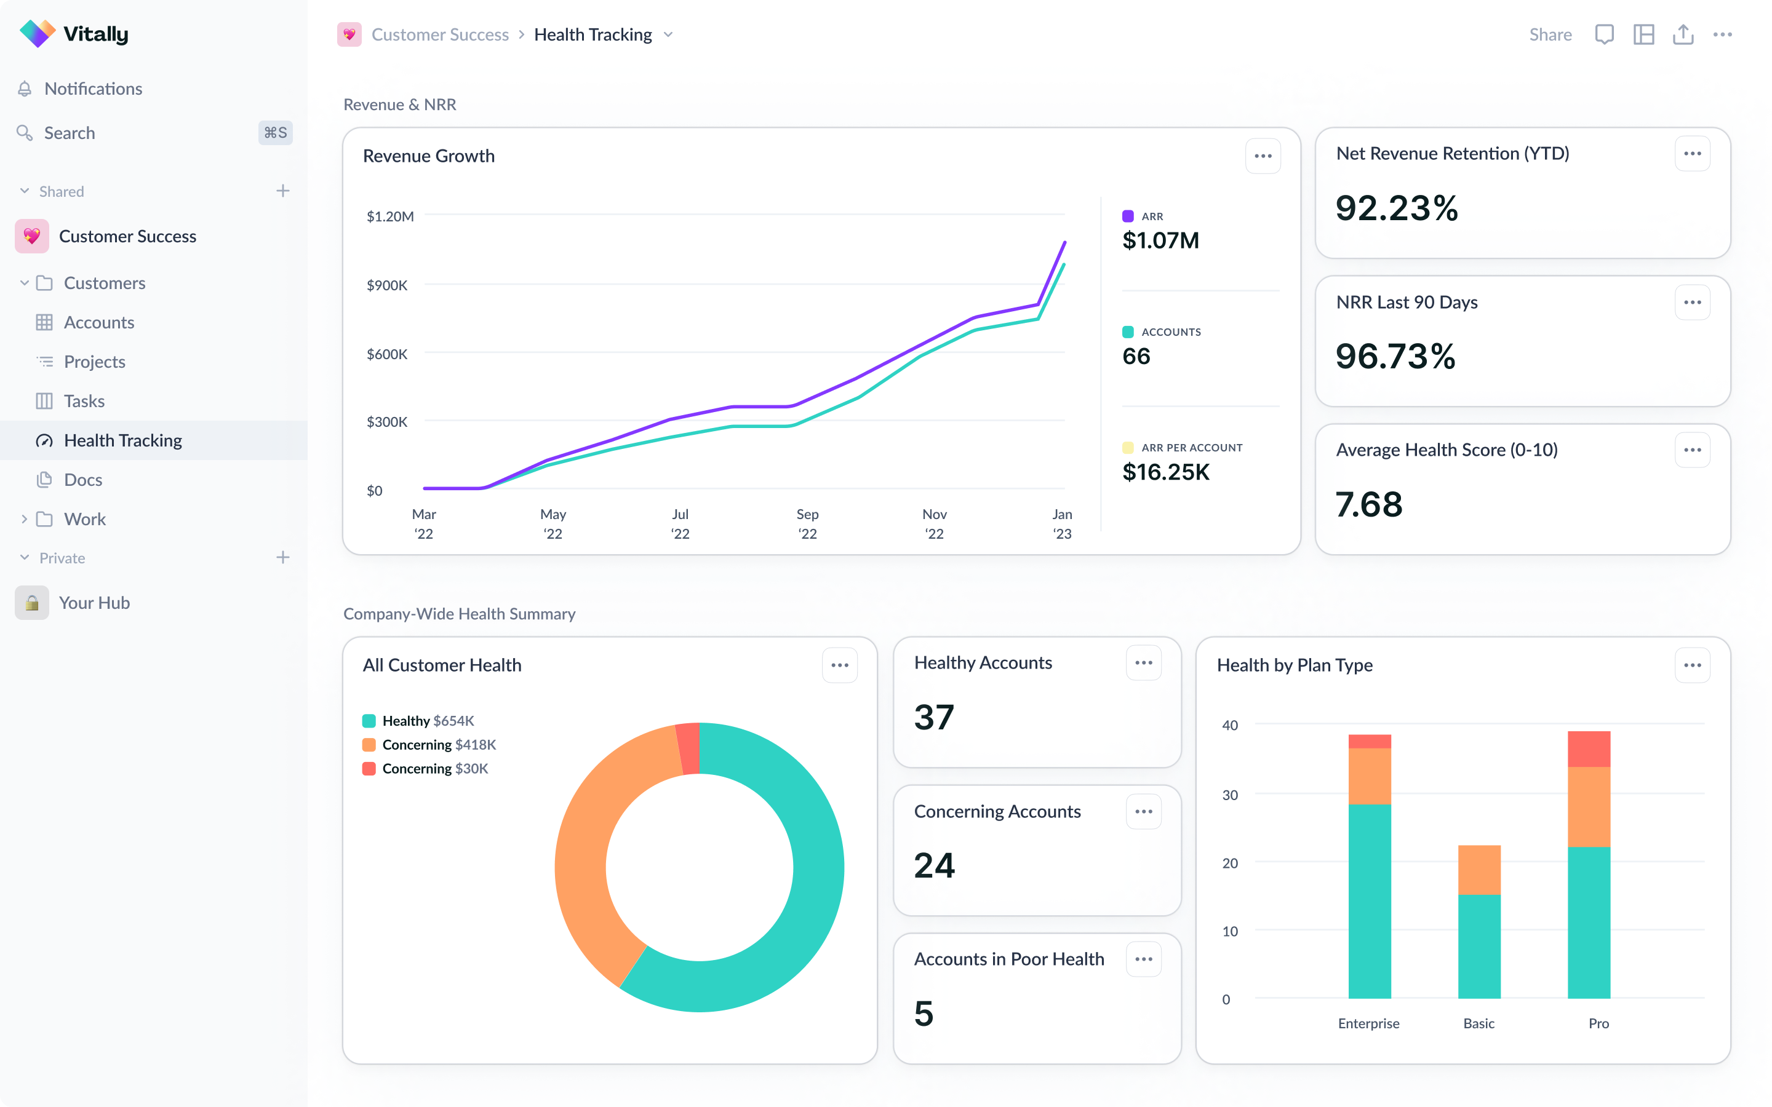Open Revenue Growth card options menu
The image size is (1772, 1107).
pos(1263,156)
